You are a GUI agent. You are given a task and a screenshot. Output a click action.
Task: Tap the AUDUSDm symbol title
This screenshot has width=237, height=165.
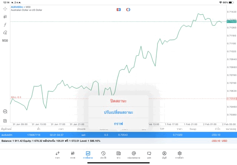coord(17,7)
